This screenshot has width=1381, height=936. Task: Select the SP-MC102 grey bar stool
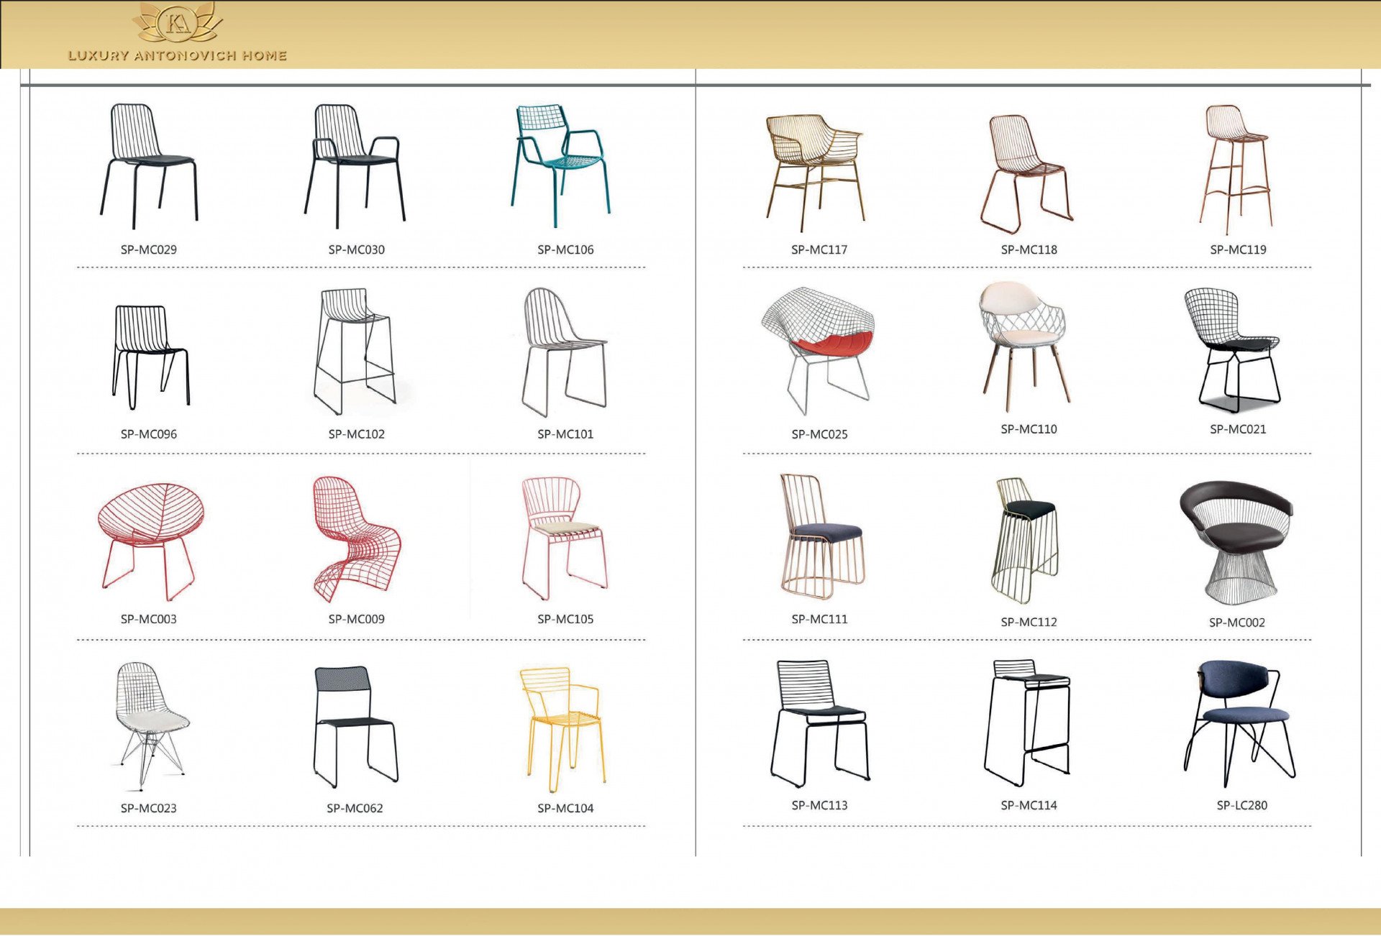coord(355,351)
